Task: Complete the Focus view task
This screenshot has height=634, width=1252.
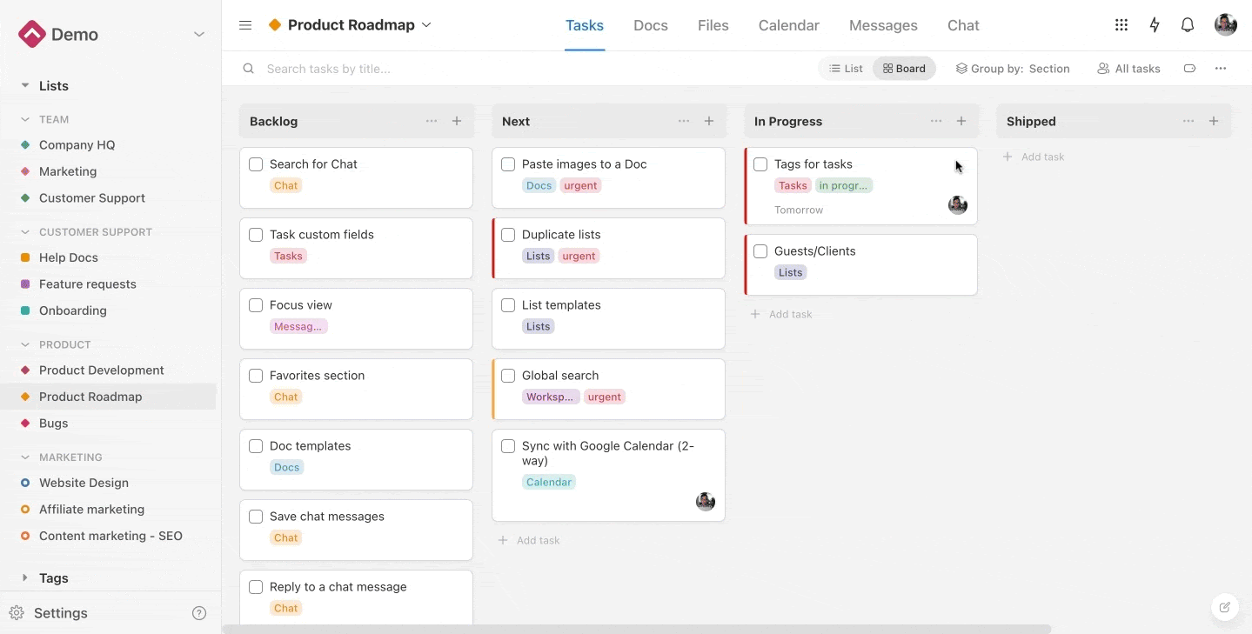Action: click(x=256, y=304)
